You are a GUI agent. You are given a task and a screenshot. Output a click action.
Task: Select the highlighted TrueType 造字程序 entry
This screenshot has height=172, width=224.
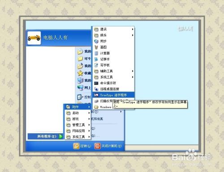pos(113,95)
